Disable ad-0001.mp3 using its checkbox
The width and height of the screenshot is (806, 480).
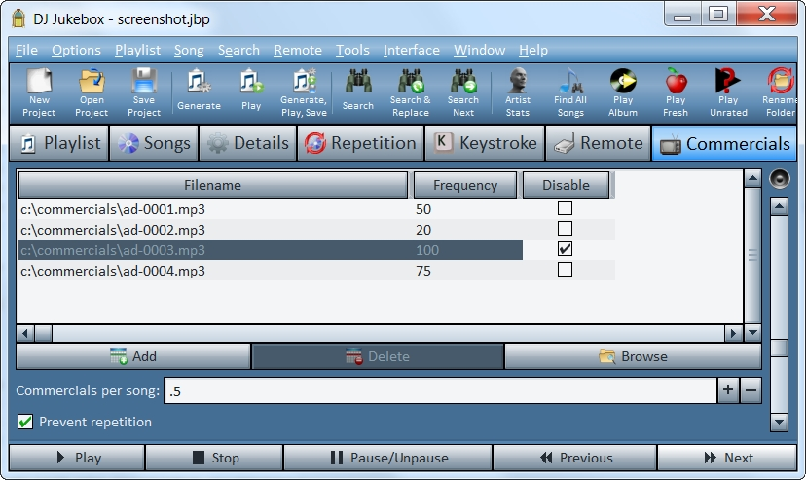[565, 208]
